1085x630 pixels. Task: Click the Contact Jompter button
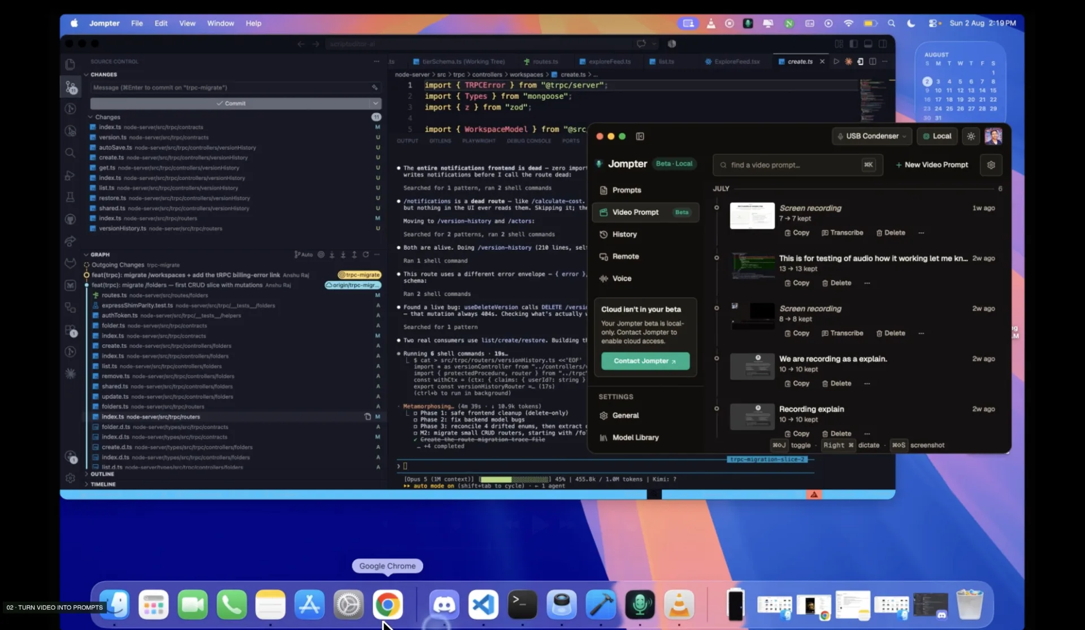pos(645,361)
